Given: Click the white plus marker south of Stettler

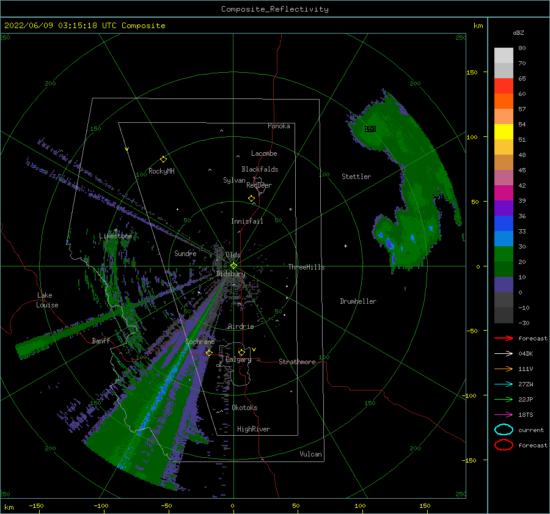Looking at the screenshot, I should coord(345,246).
